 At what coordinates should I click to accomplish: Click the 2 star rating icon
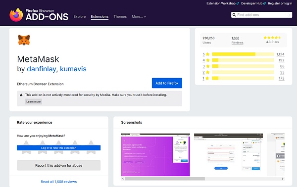click(x=207, y=72)
